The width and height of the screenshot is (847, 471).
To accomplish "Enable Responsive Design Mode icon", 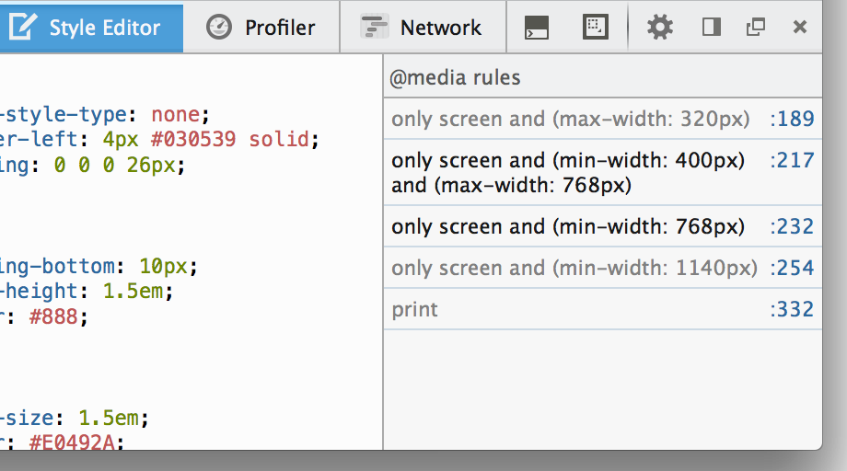I will pos(597,28).
